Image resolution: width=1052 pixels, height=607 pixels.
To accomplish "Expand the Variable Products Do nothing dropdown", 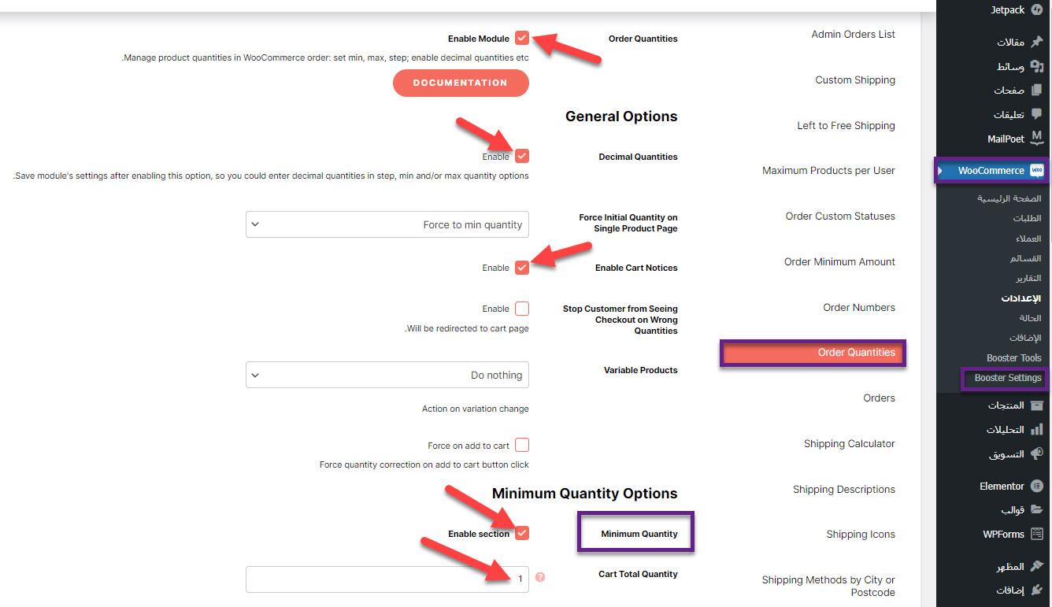I will coord(387,375).
